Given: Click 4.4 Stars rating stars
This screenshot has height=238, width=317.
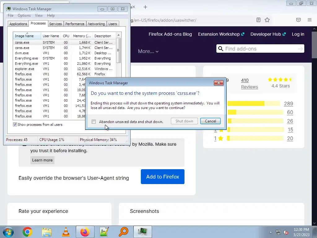Looking at the screenshot, I should [280, 80].
